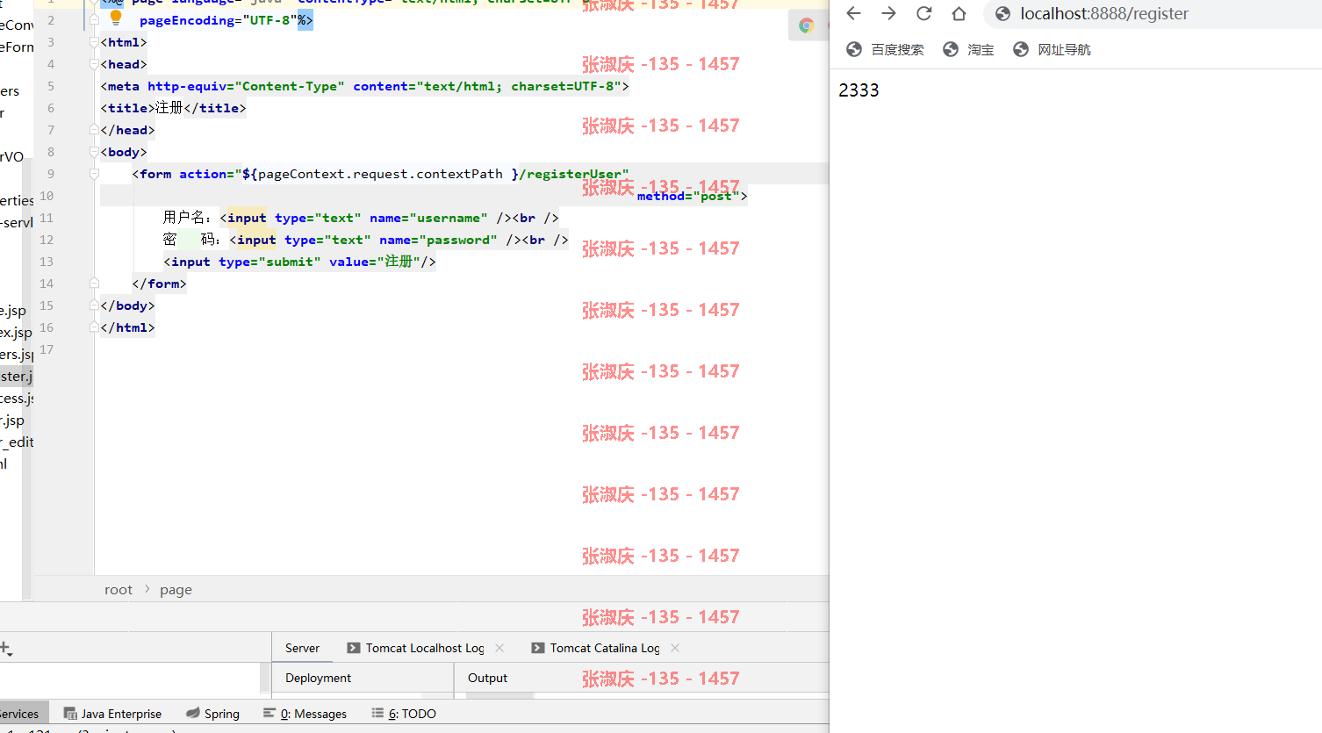Image resolution: width=1322 pixels, height=733 pixels.
Task: Go to the browser home page
Action: 959,13
